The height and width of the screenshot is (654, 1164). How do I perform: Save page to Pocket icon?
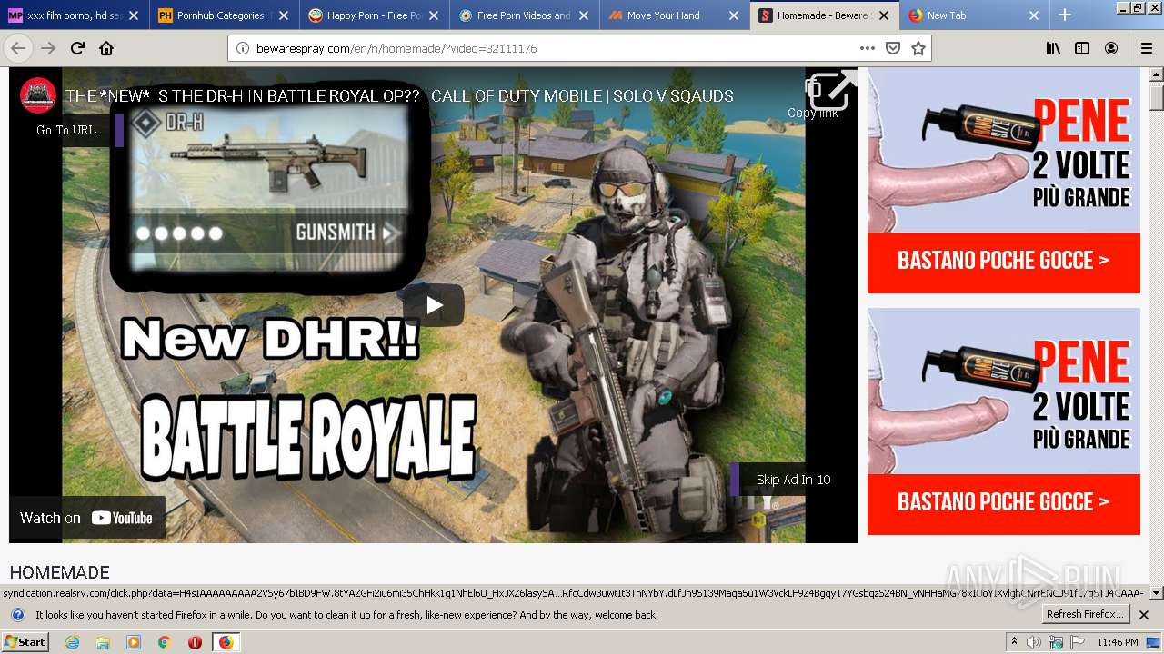[893, 48]
